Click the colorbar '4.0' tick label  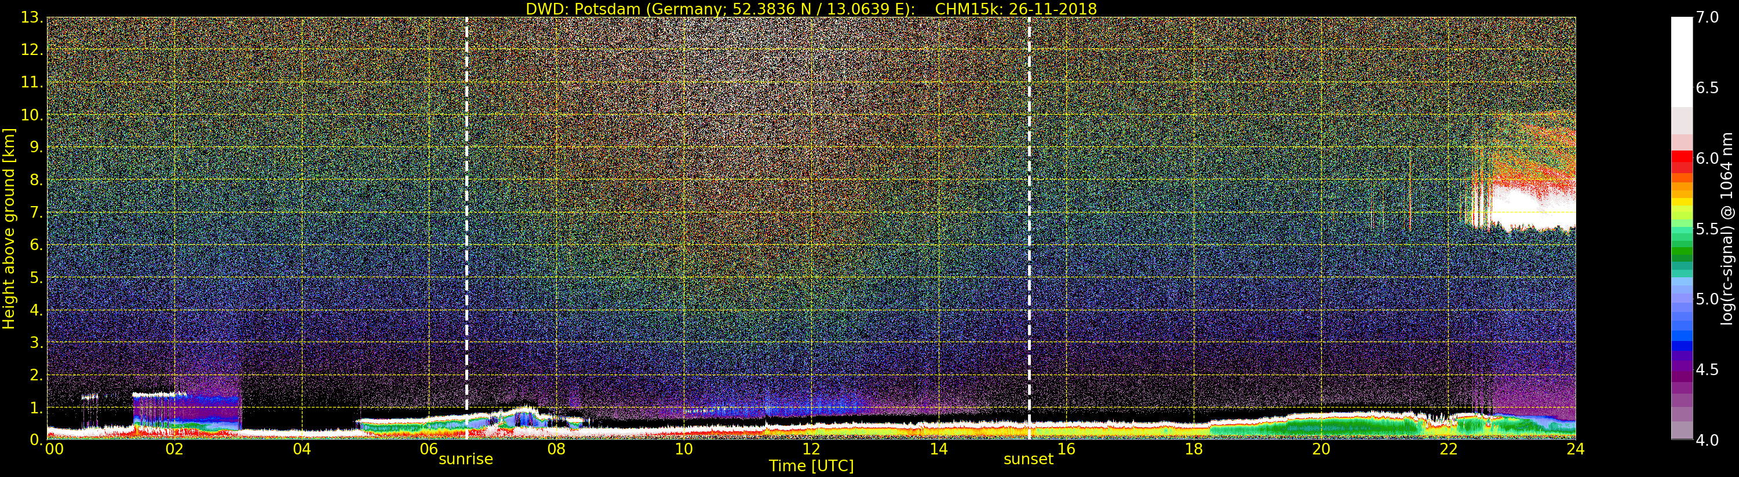point(1708,440)
